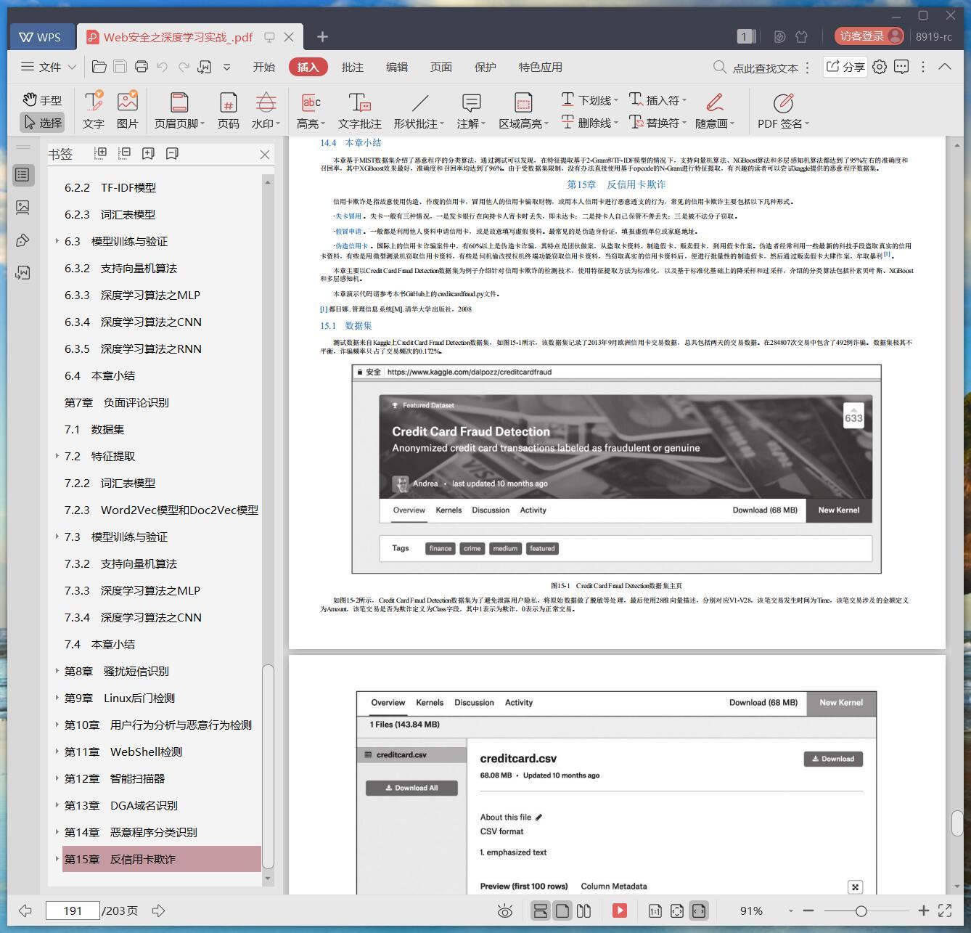
Task: Close the 书签 bookmark panel
Action: pyautogui.click(x=265, y=154)
